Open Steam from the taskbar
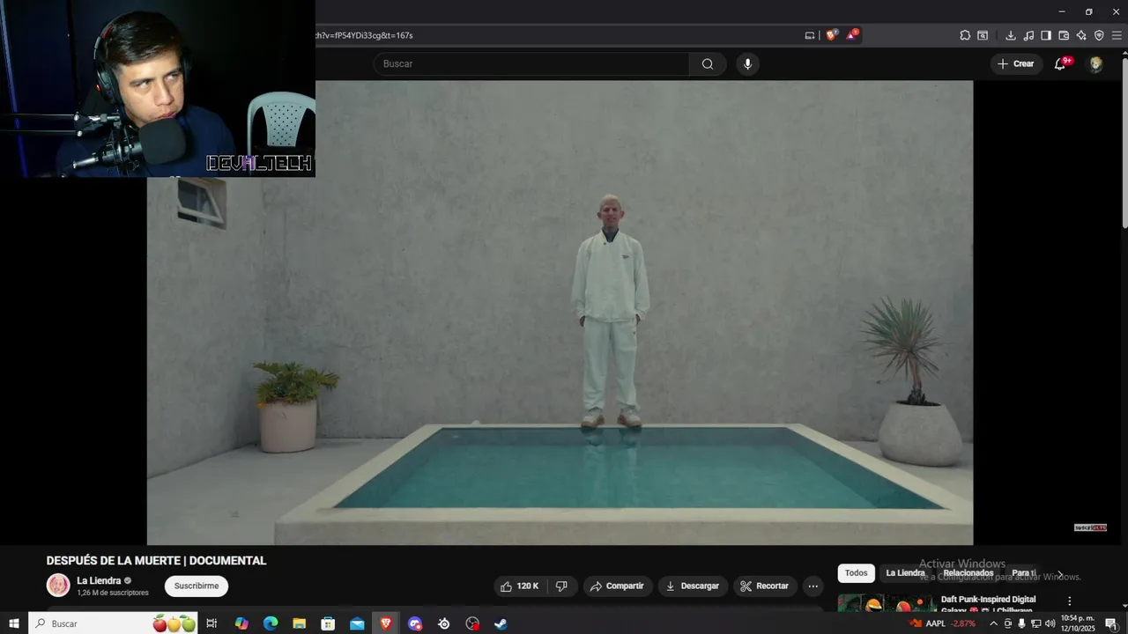Image resolution: width=1128 pixels, height=634 pixels. pos(501,623)
